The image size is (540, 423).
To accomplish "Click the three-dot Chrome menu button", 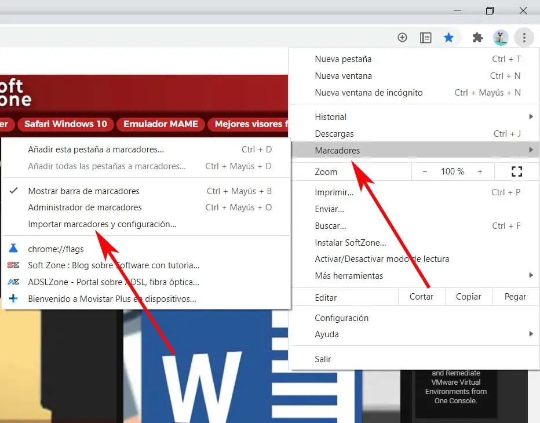I will (x=524, y=37).
